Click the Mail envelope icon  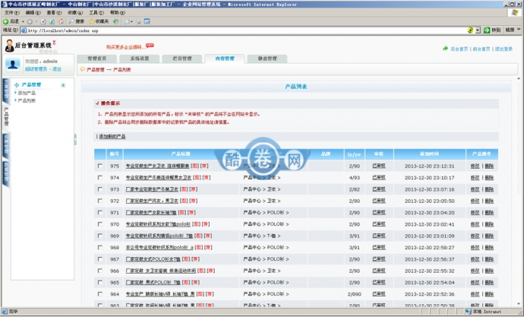127,21
